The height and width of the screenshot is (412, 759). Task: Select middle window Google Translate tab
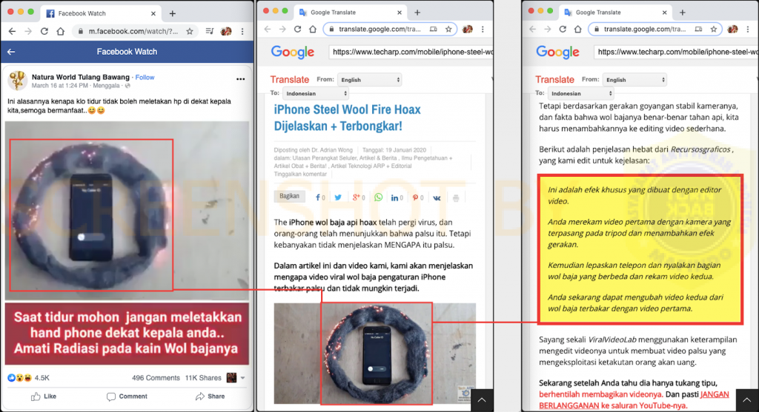350,12
